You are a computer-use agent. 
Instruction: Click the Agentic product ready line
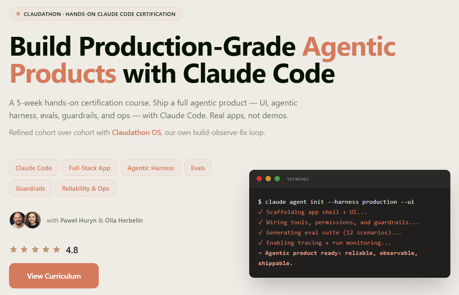click(338, 258)
